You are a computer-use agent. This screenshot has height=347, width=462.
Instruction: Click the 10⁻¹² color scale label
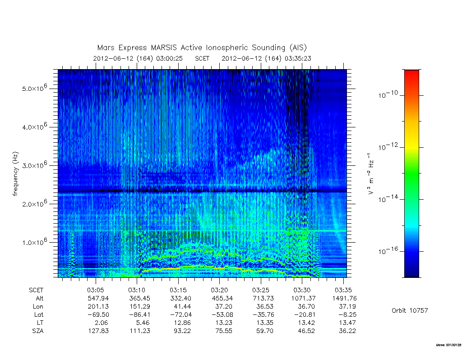tap(388, 146)
